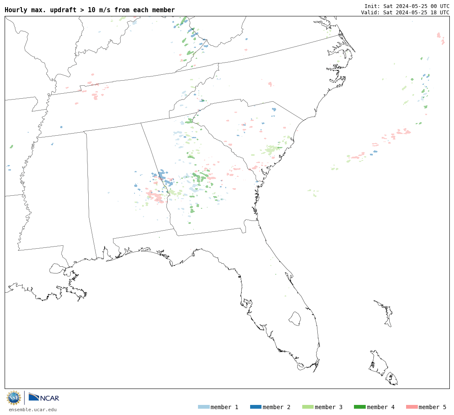Click the NCAR logo
This screenshot has width=454, height=415.
(x=44, y=397)
